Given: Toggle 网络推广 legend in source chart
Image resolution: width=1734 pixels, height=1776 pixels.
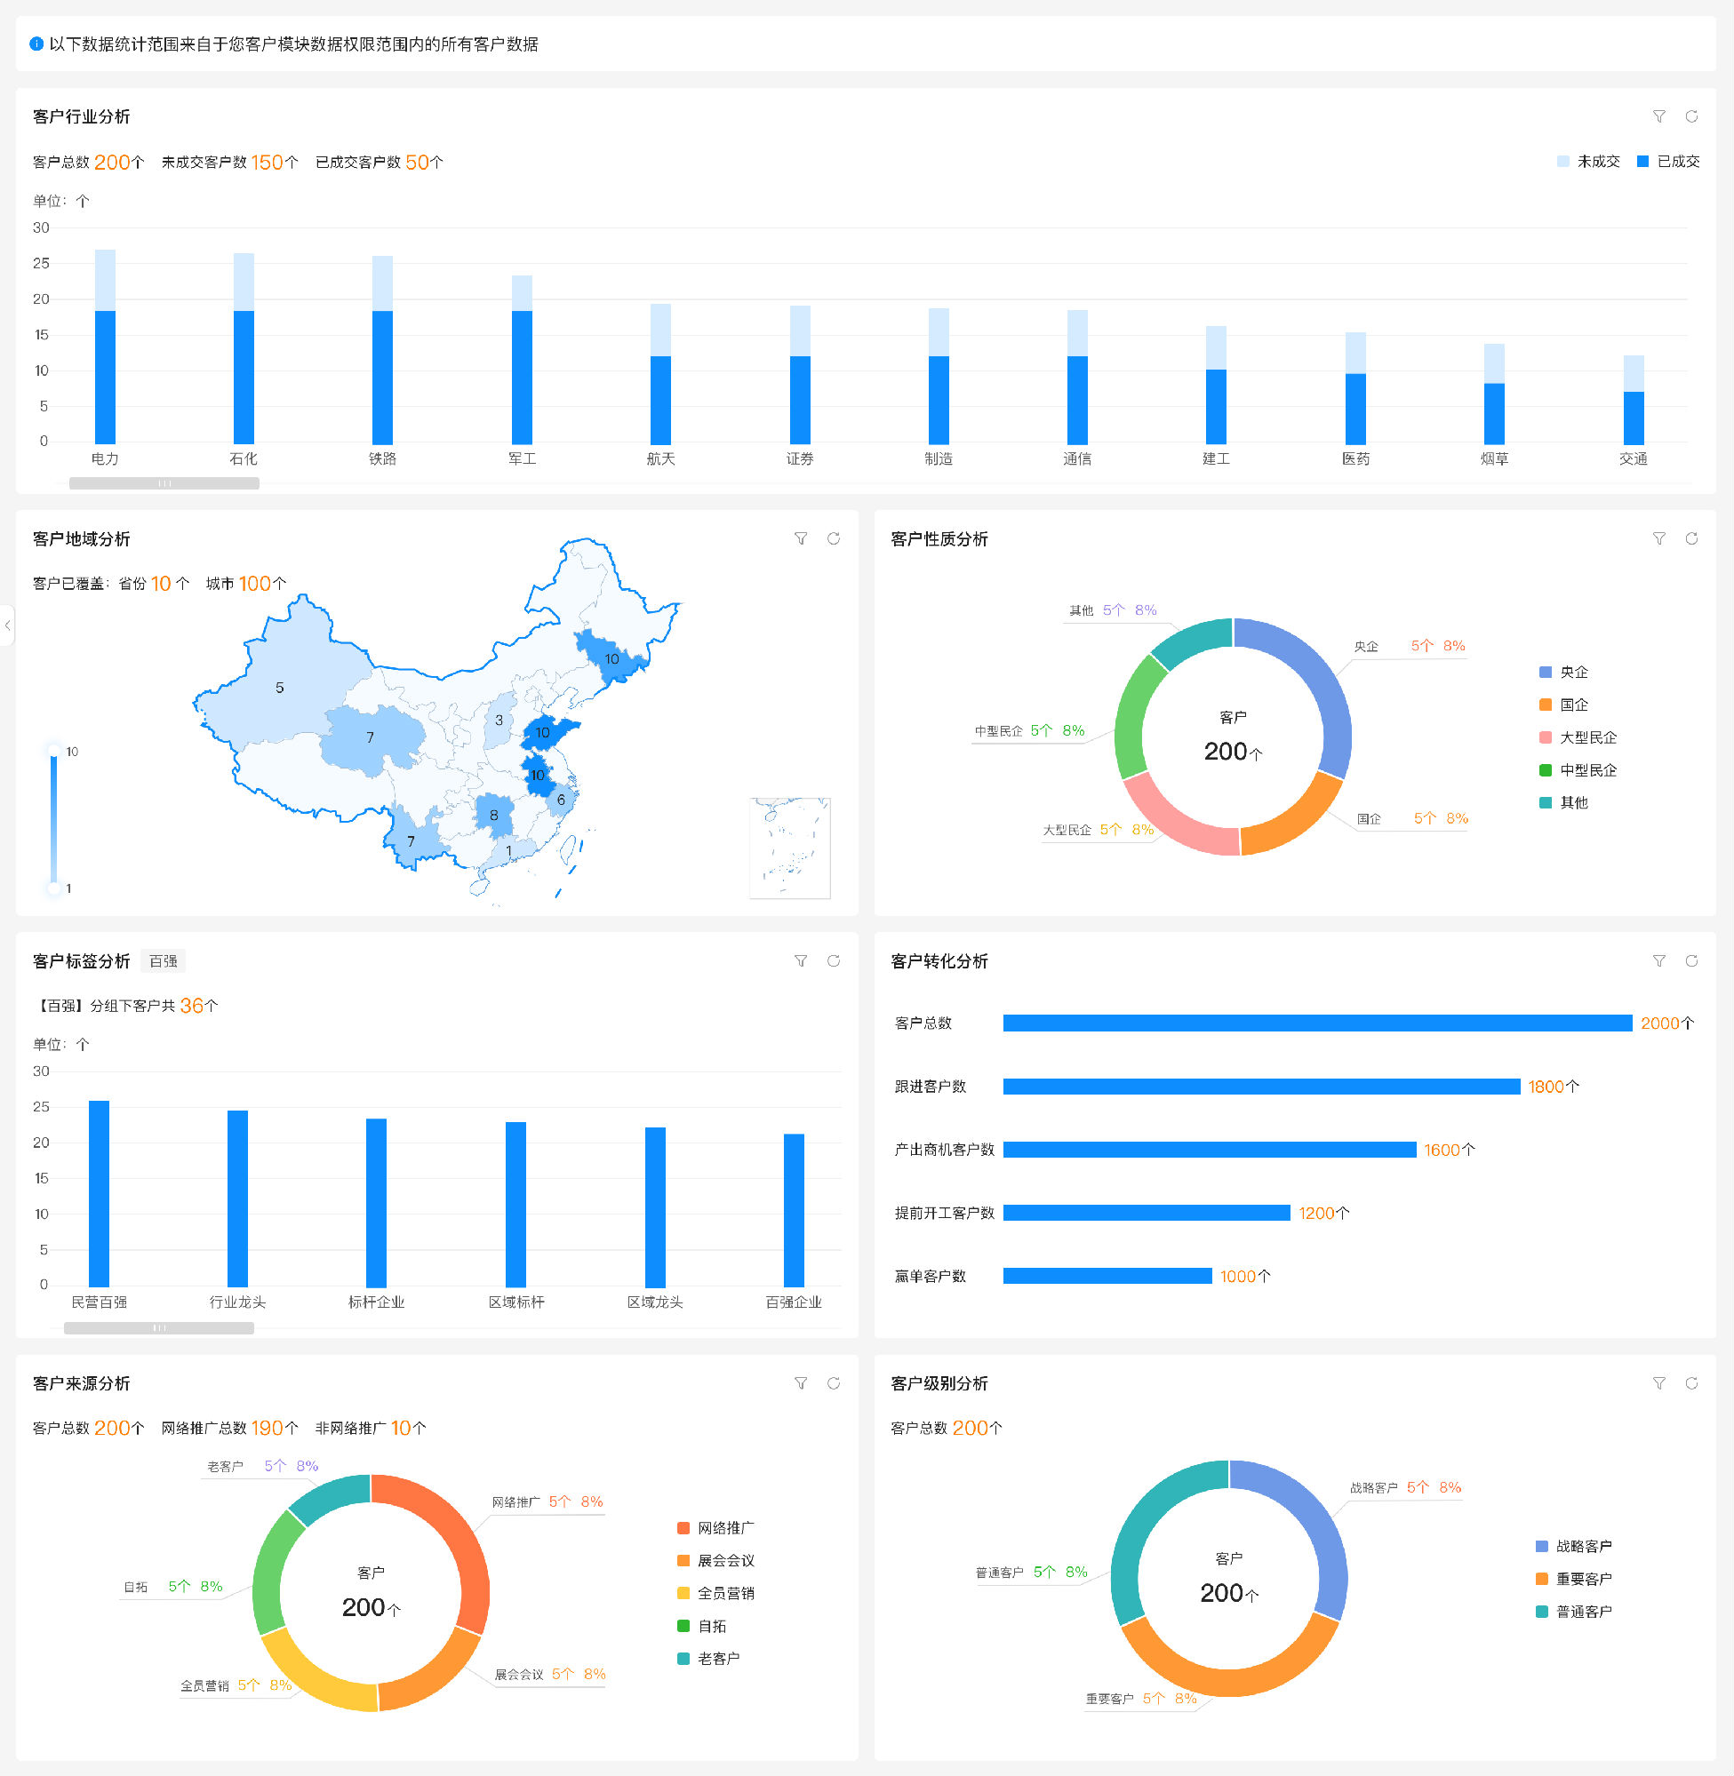Looking at the screenshot, I should click(x=715, y=1528).
